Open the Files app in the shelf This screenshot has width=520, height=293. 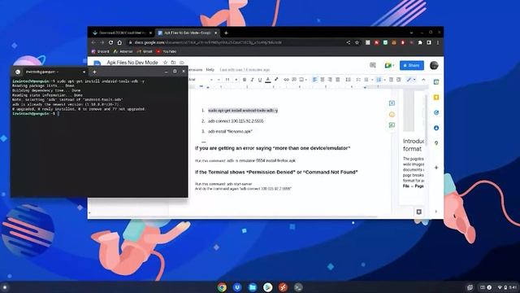tap(253, 287)
